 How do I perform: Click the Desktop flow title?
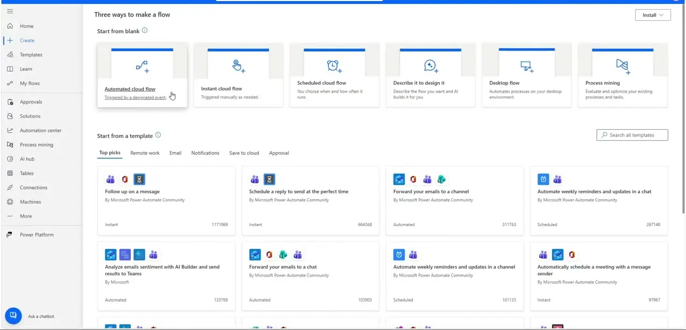coord(504,83)
